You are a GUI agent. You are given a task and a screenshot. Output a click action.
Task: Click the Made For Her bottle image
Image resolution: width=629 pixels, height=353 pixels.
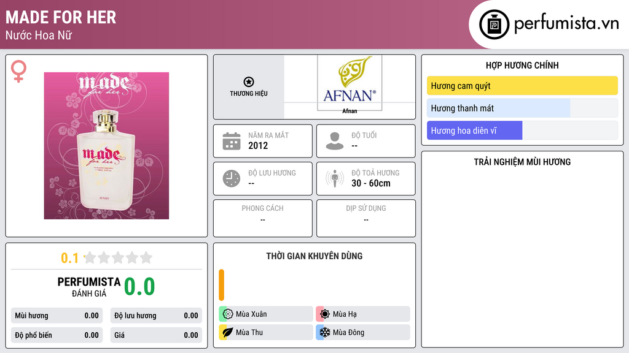106,146
